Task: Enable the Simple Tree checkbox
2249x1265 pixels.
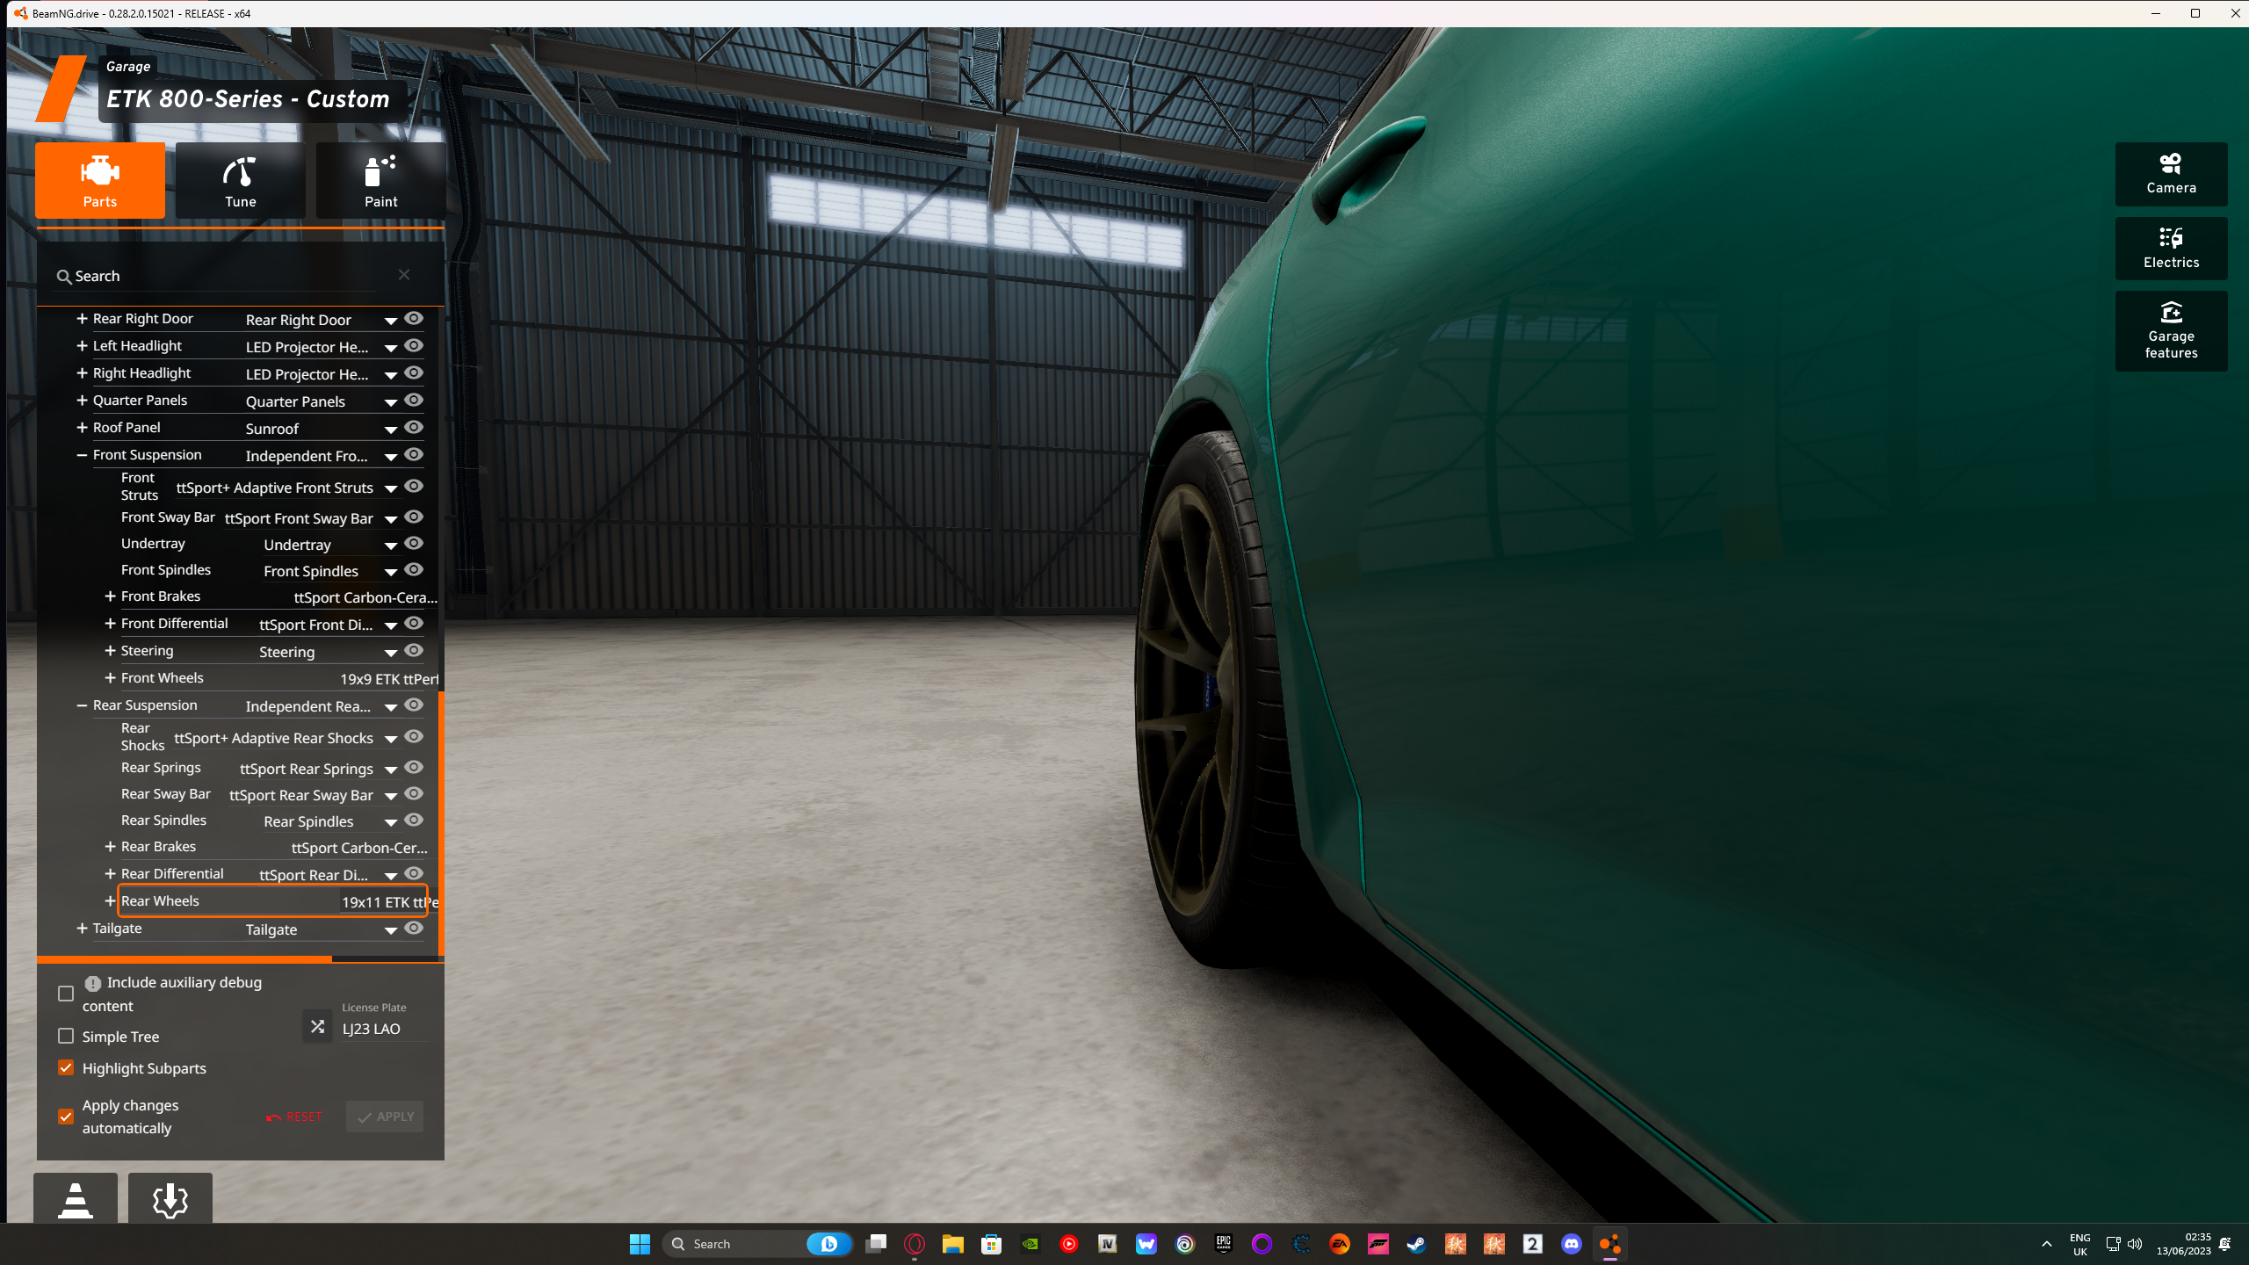Action: coord(66,1037)
